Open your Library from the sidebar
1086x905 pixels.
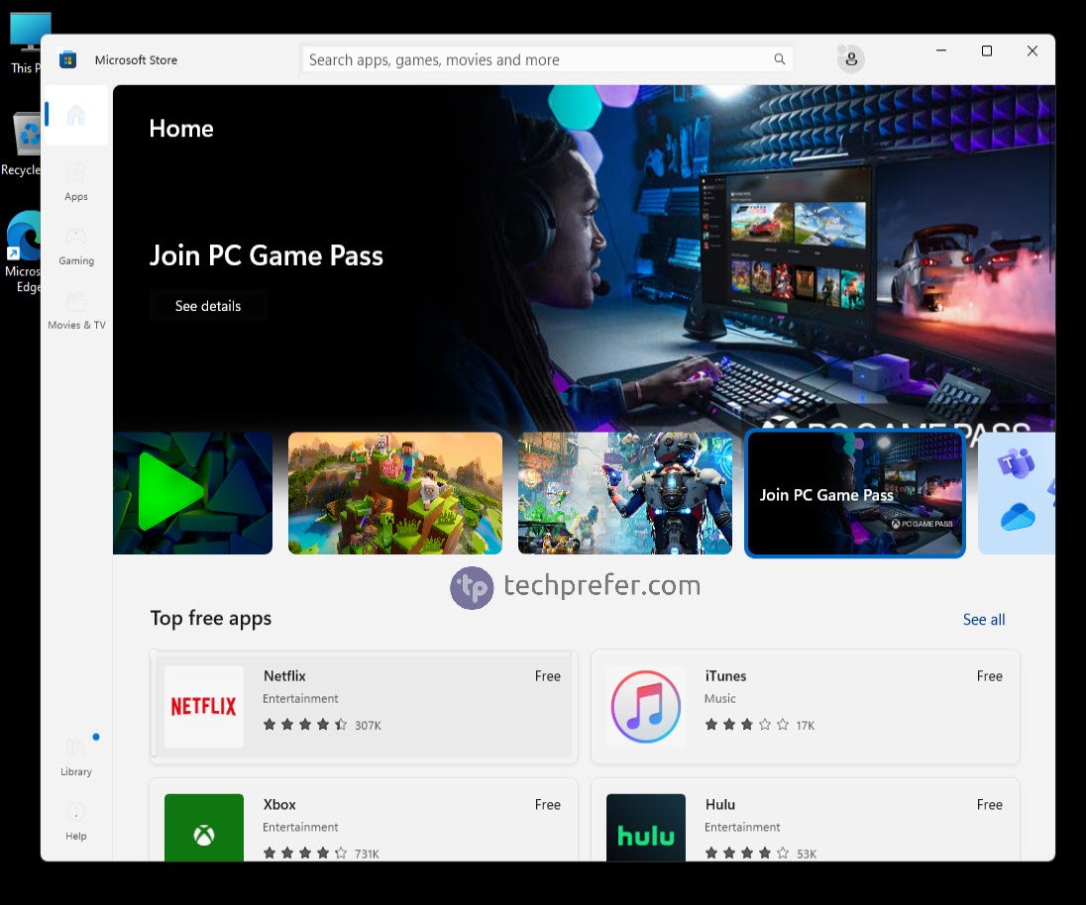coord(76,757)
